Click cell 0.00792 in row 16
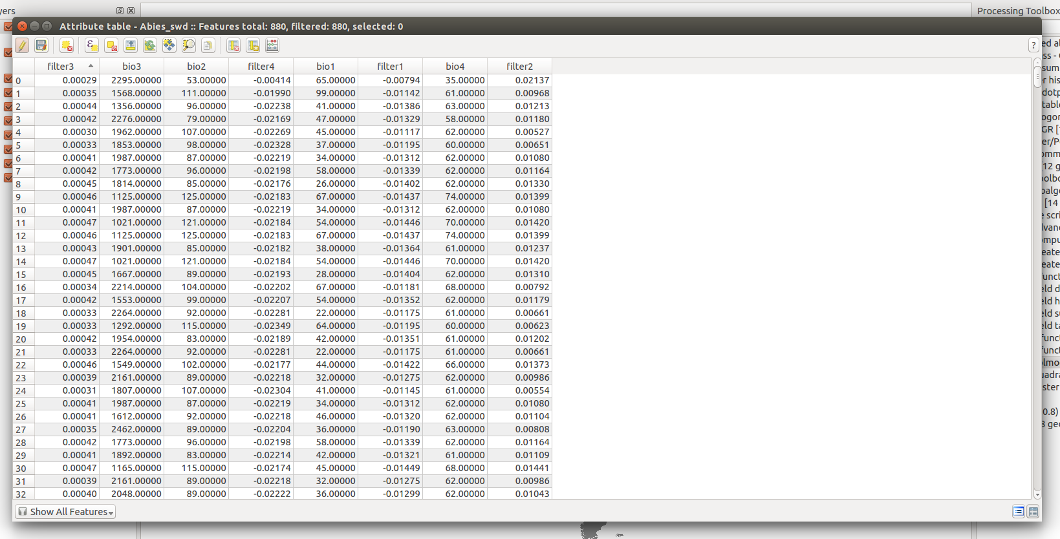The height and width of the screenshot is (539, 1060). click(x=519, y=287)
